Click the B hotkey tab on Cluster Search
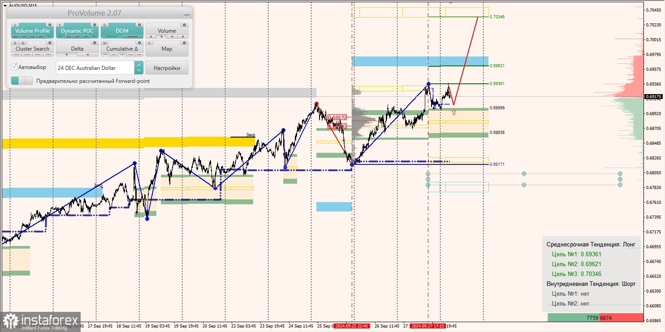This screenshot has width=665, height=332. pos(15,43)
